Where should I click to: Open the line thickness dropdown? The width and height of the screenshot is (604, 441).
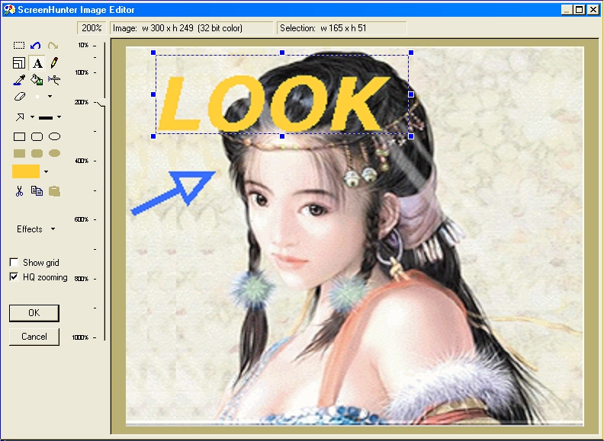point(59,117)
